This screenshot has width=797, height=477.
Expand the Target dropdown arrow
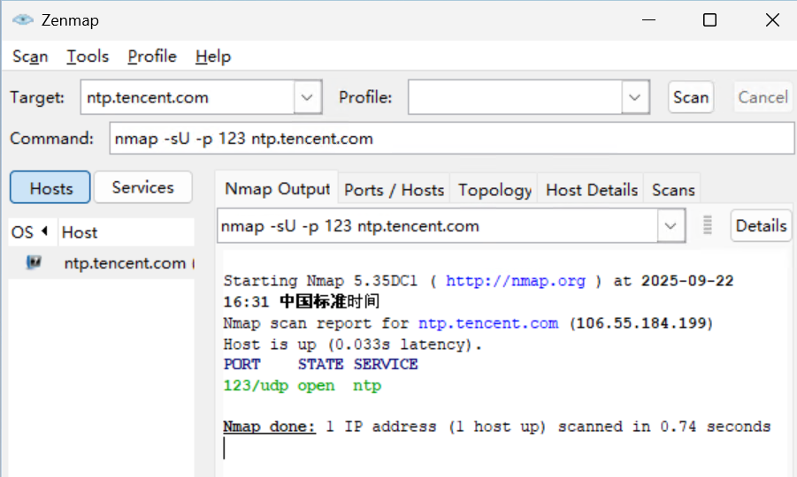[307, 97]
